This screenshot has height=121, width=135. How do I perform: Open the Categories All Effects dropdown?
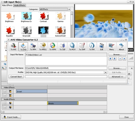tap(69, 9)
